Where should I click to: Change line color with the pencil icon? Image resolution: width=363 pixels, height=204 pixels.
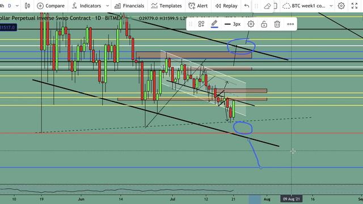pos(214,24)
